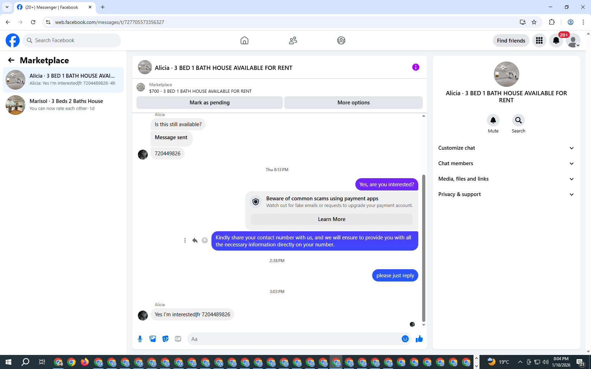The height and width of the screenshot is (369, 591).
Task: Open the Friends icon in top navigation
Action: click(293, 40)
